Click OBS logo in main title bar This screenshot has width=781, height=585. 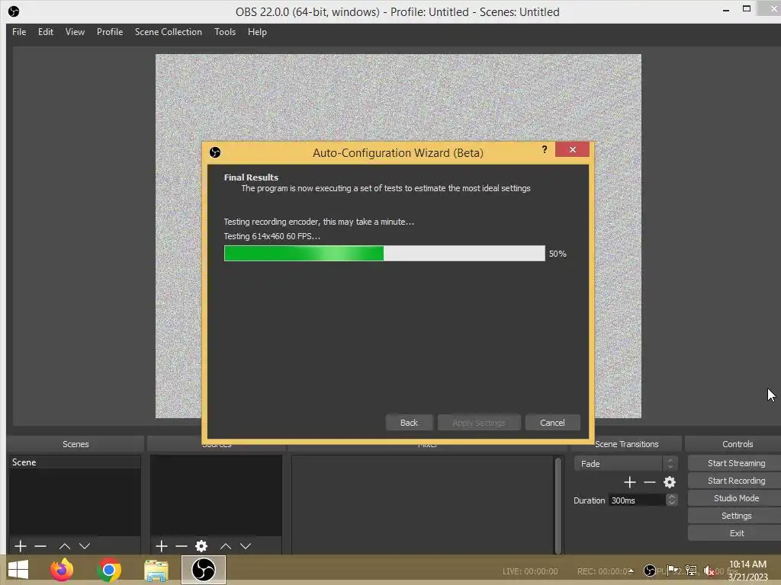14,11
